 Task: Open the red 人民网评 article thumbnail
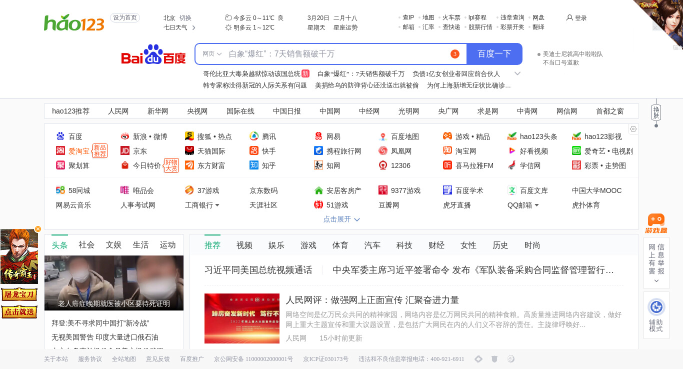(x=242, y=318)
